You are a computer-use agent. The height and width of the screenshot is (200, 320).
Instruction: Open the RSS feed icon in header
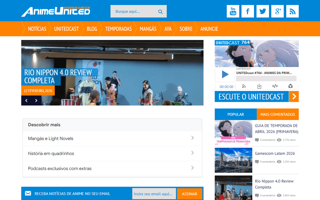coord(292,11)
